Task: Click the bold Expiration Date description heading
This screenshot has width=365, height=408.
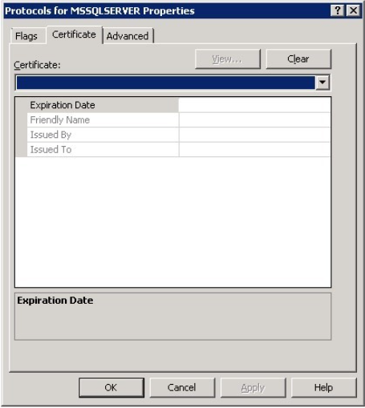Action: [55, 301]
